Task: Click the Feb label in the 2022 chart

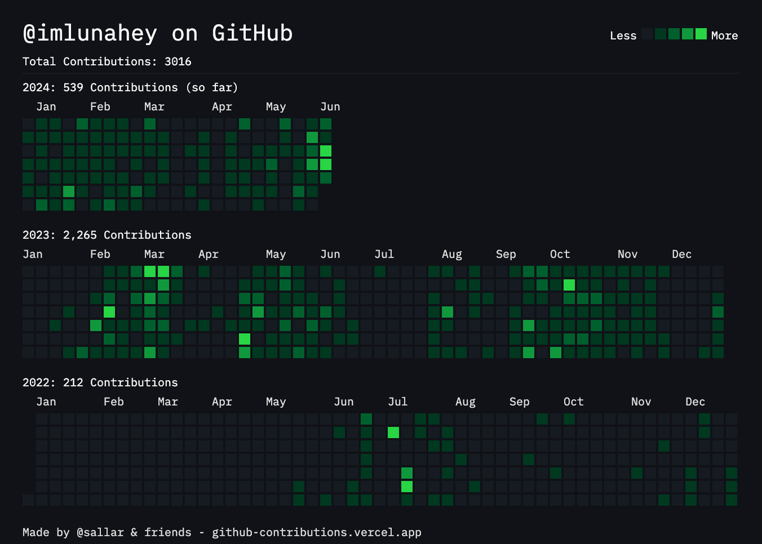Action: point(114,402)
